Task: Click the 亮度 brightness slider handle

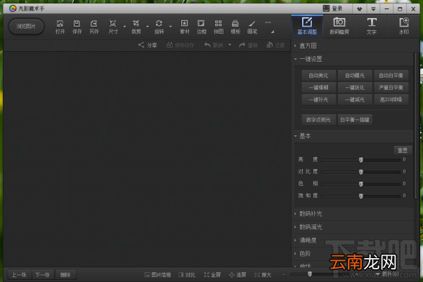Action: click(x=361, y=160)
